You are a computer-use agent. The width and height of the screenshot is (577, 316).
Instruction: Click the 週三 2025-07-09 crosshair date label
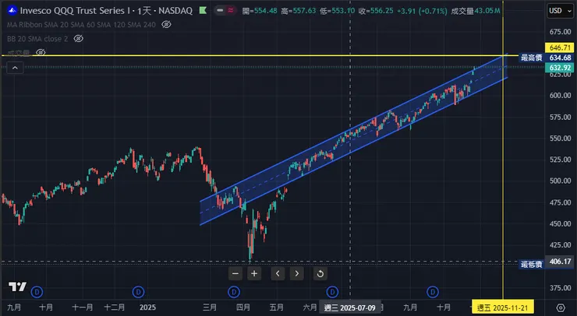pyautogui.click(x=349, y=308)
